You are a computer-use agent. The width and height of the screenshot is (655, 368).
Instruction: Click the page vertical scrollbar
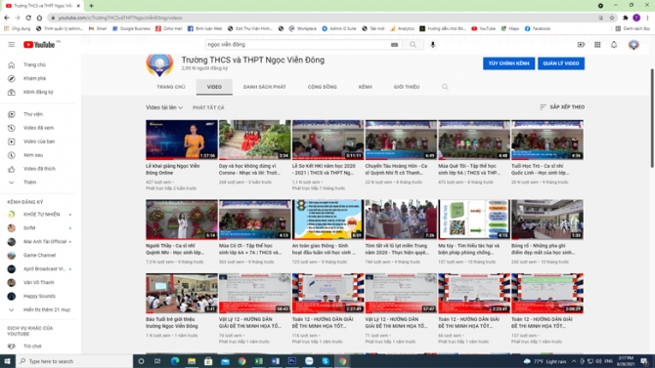click(652, 118)
